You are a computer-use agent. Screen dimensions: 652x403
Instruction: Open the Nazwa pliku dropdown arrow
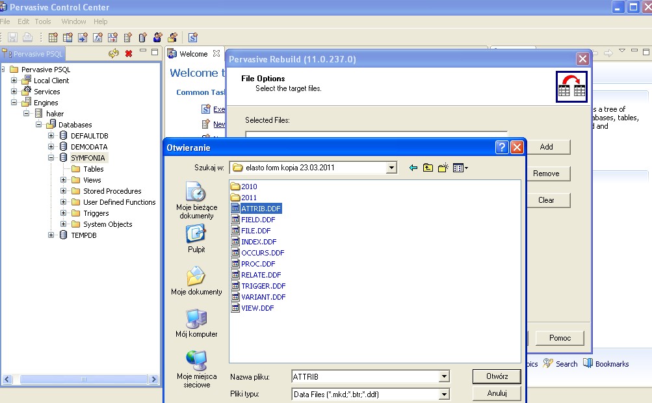444,376
